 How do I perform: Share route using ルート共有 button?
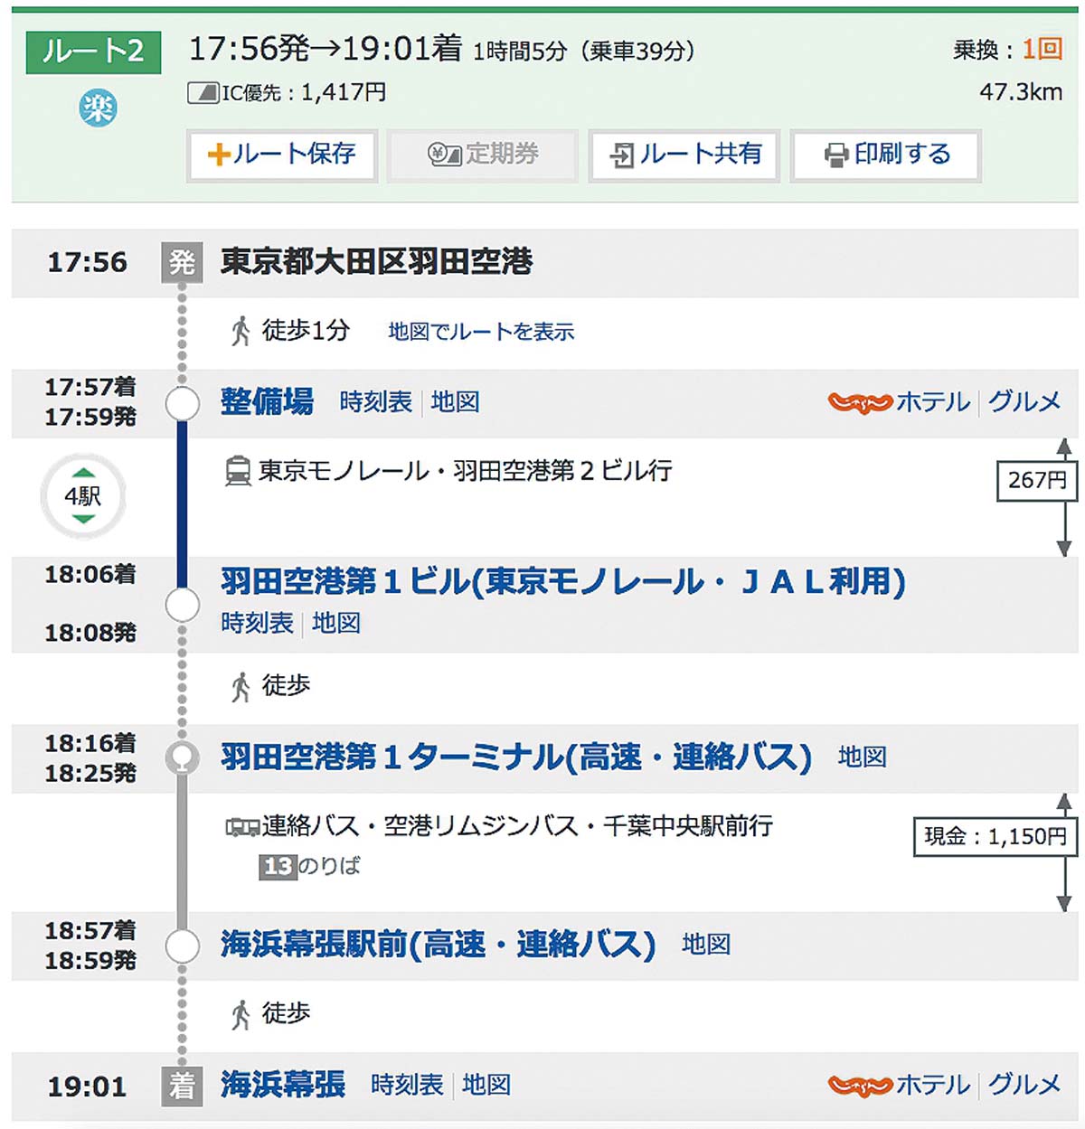[684, 155]
